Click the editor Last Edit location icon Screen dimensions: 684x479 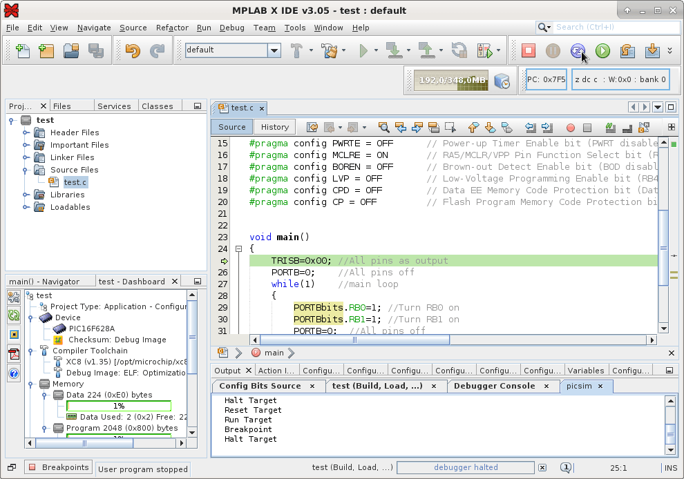point(312,127)
